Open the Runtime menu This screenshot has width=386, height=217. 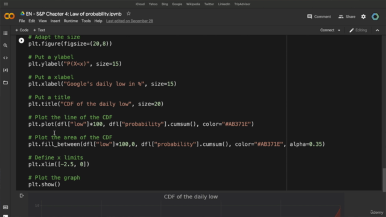(x=71, y=21)
